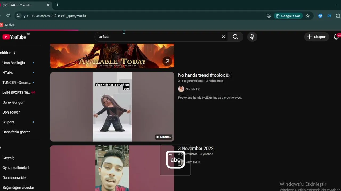Click the Roblox#no hands description text

(x=210, y=98)
